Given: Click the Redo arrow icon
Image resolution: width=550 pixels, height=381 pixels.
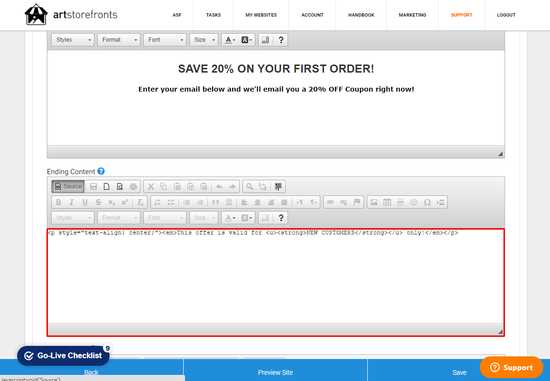Looking at the screenshot, I should [232, 186].
